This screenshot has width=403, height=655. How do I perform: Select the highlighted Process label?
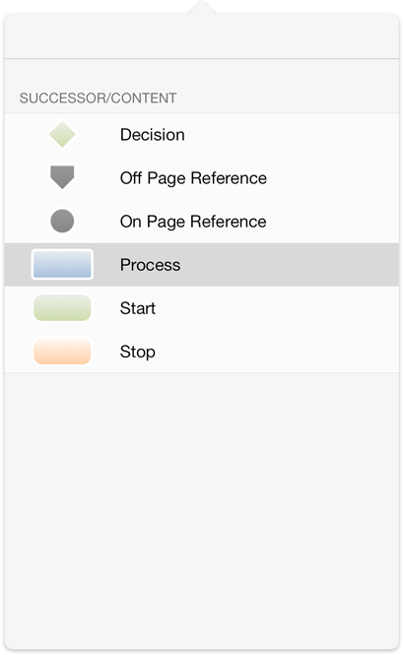150,265
